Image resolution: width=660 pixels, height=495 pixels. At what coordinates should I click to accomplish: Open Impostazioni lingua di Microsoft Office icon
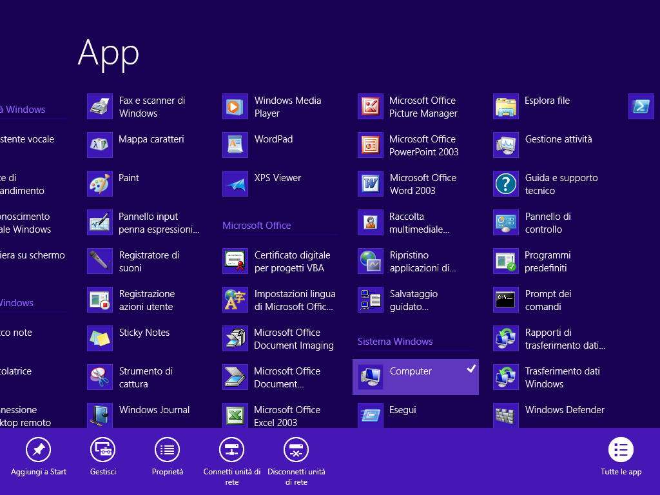pos(235,300)
